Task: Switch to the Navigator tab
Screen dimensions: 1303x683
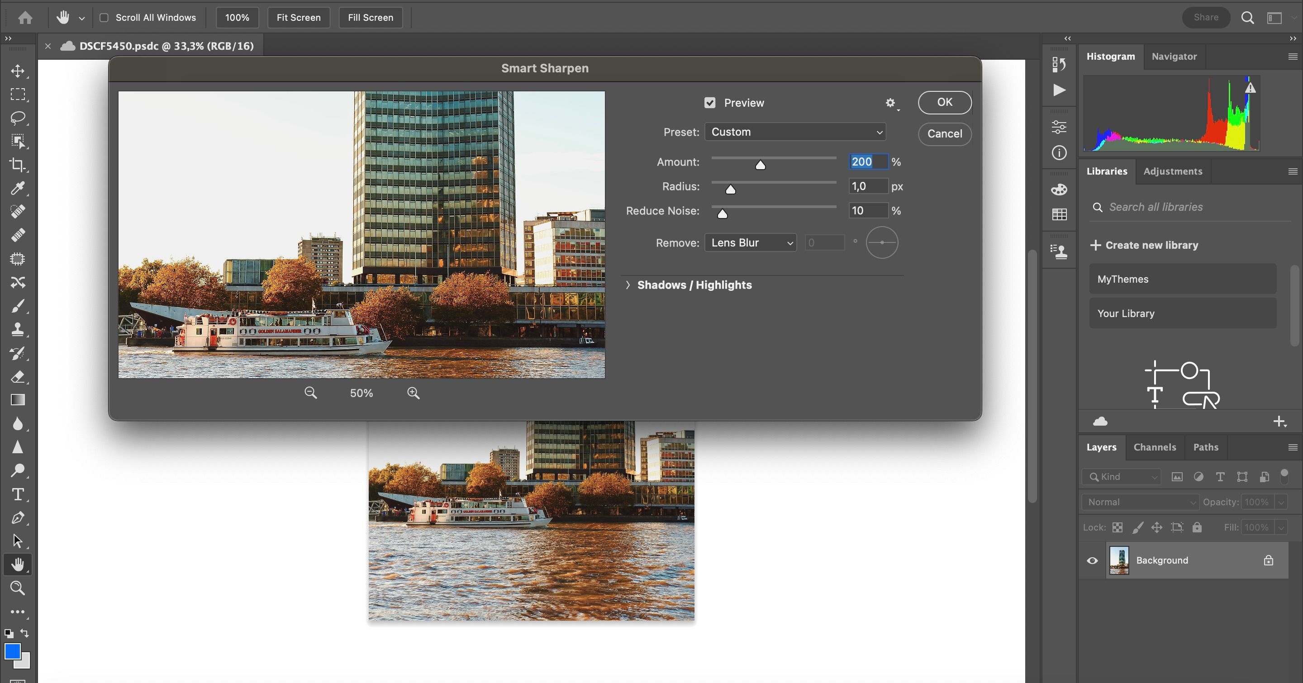Action: [x=1174, y=57]
